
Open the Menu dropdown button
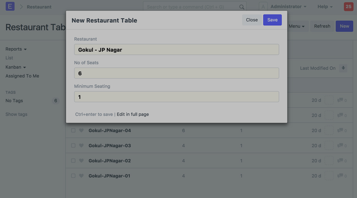pos(297,26)
